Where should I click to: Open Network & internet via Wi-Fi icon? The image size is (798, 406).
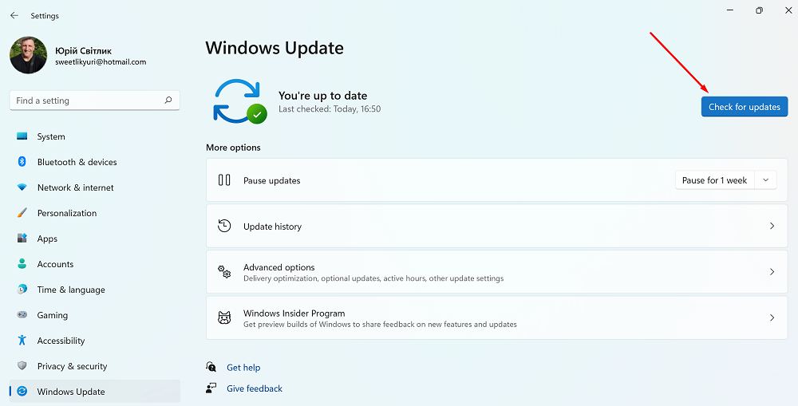(x=22, y=187)
